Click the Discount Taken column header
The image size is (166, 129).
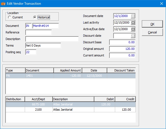point(121,70)
